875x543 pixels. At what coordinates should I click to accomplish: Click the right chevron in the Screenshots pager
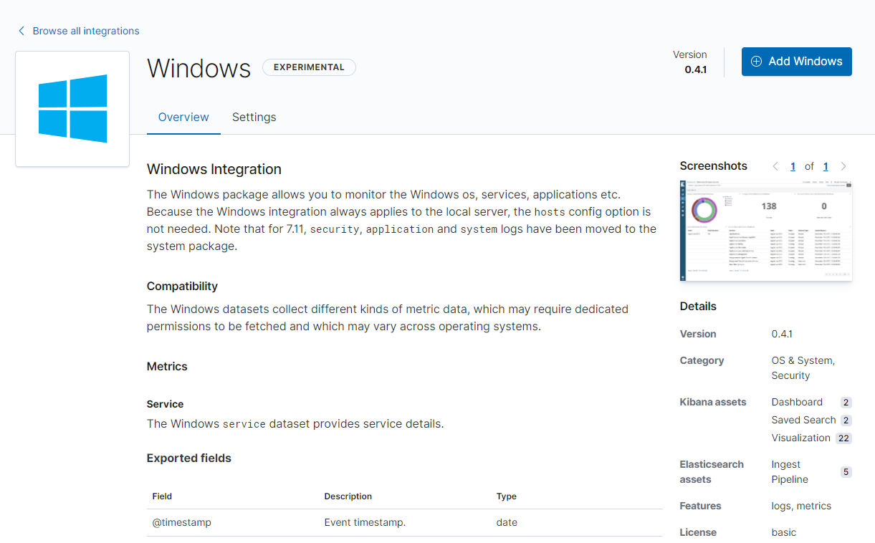[x=843, y=165]
